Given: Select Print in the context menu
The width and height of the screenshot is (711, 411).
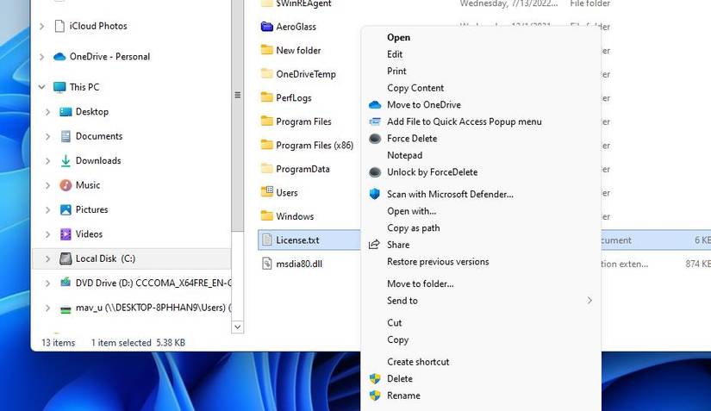Looking at the screenshot, I should coord(396,72).
